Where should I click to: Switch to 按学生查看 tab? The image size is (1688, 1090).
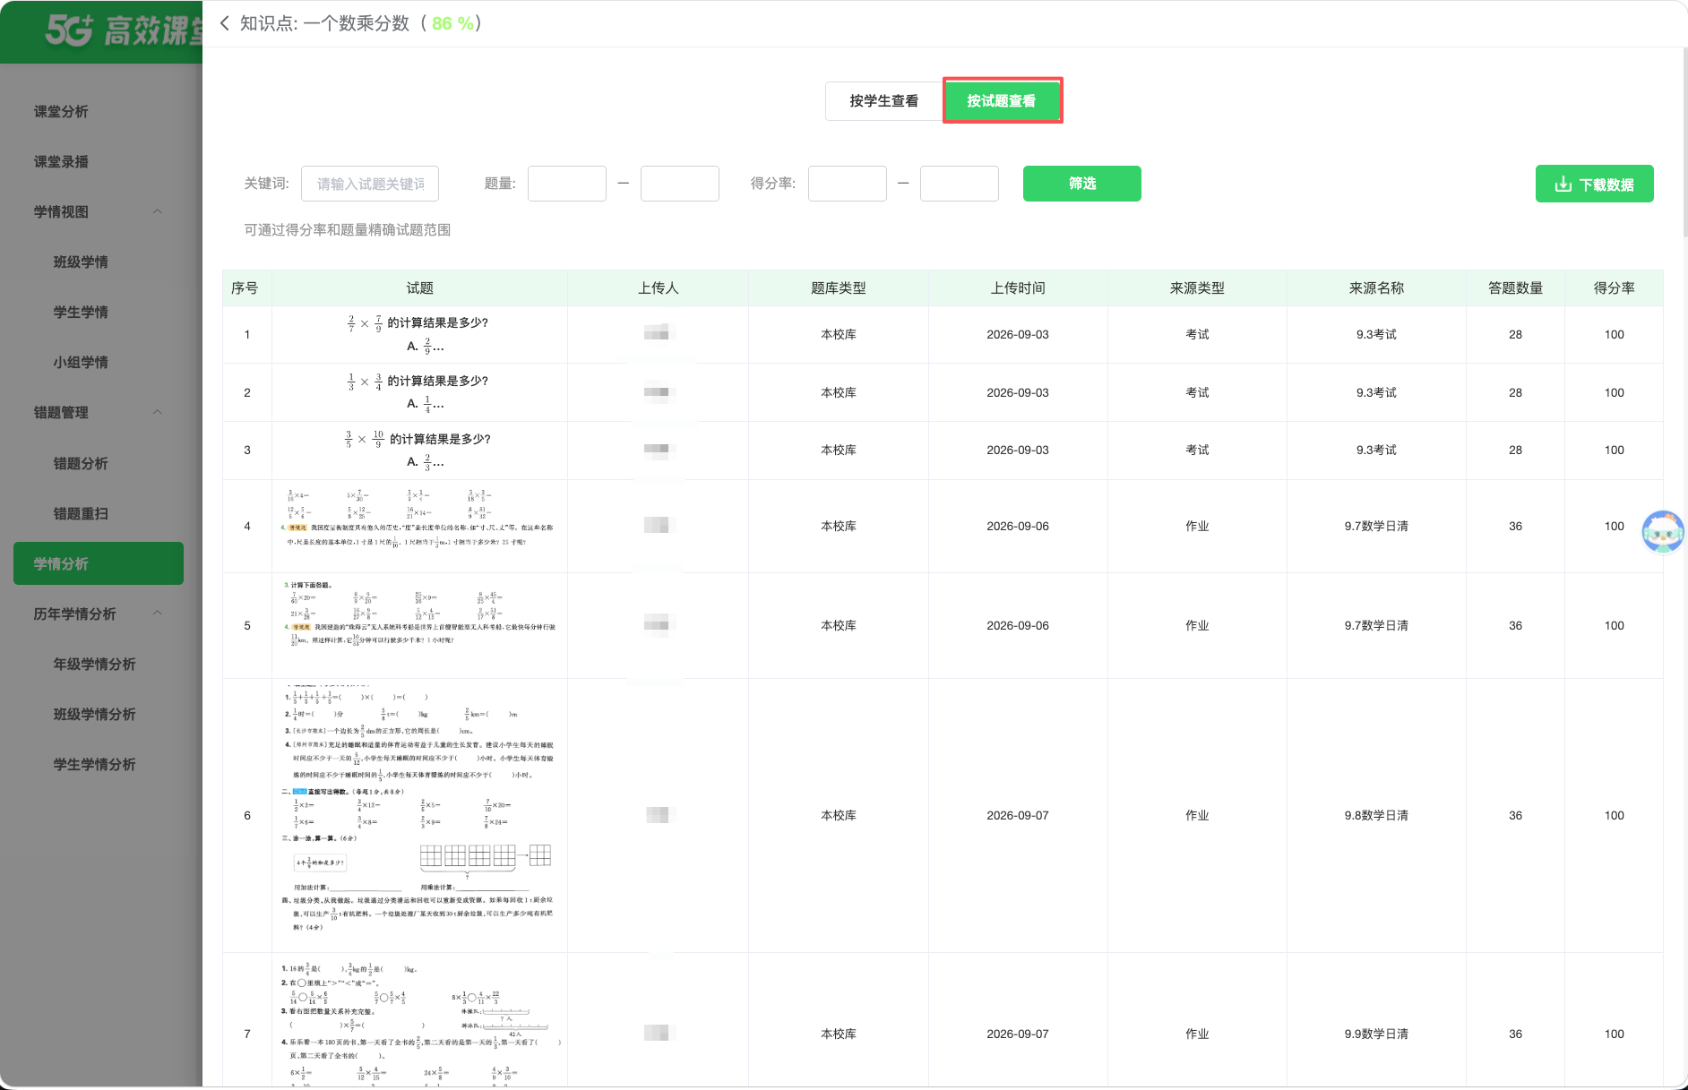883,101
